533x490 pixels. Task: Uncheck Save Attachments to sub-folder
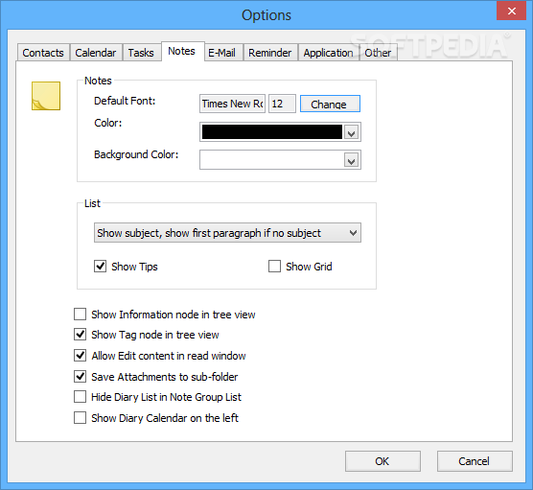[80, 377]
